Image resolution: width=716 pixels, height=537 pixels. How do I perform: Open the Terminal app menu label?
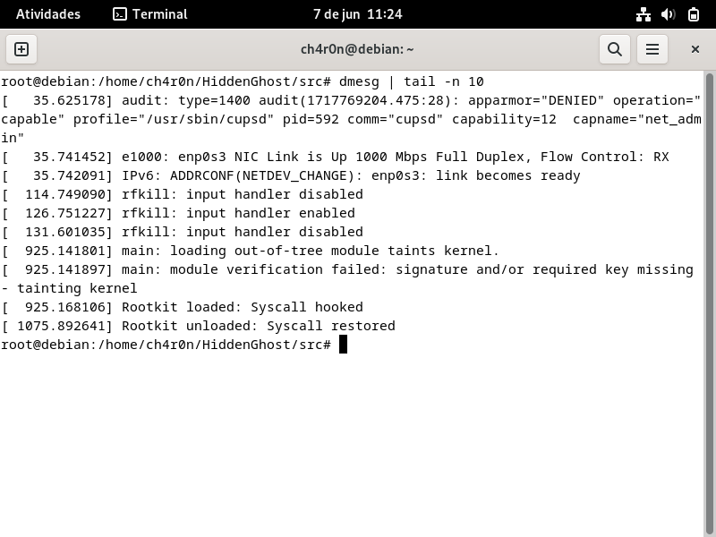click(159, 14)
